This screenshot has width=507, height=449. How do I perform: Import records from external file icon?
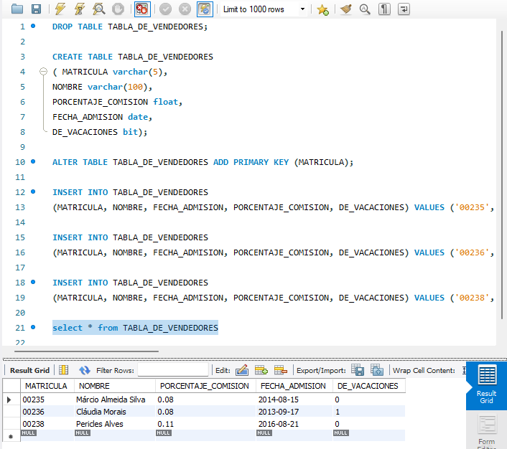point(377,370)
